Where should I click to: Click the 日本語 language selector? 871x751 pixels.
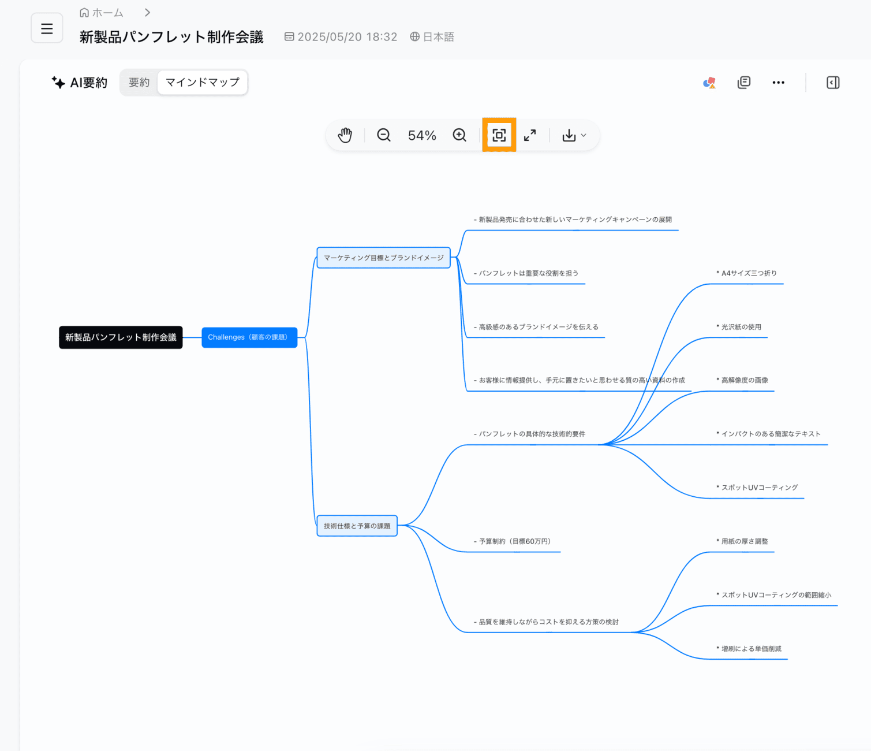[x=432, y=36]
